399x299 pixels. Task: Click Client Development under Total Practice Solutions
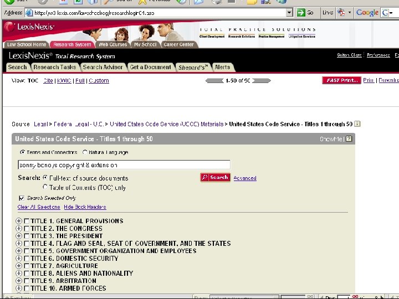[212, 37]
